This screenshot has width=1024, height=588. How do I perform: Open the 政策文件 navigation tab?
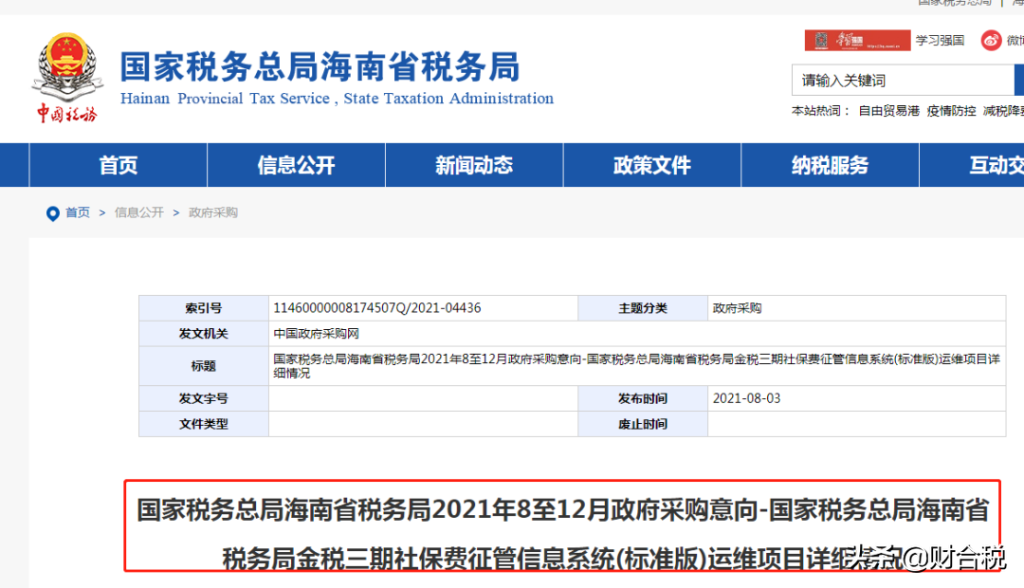click(x=651, y=165)
